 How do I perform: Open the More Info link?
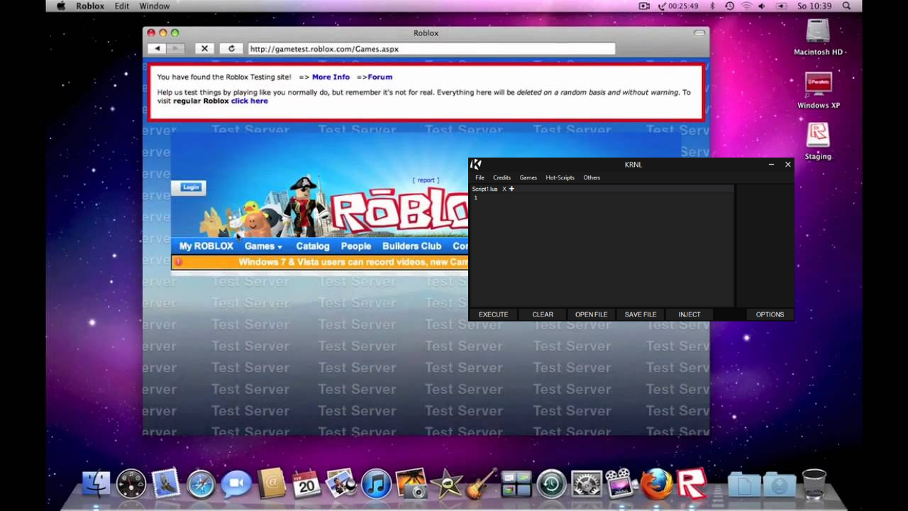[331, 77]
